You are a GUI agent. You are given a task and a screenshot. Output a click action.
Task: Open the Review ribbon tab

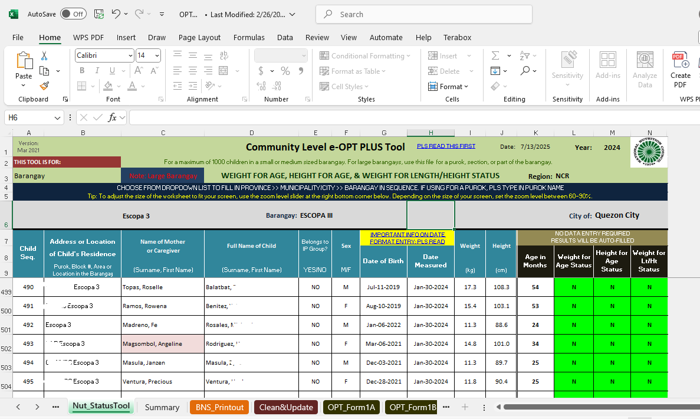(x=317, y=38)
